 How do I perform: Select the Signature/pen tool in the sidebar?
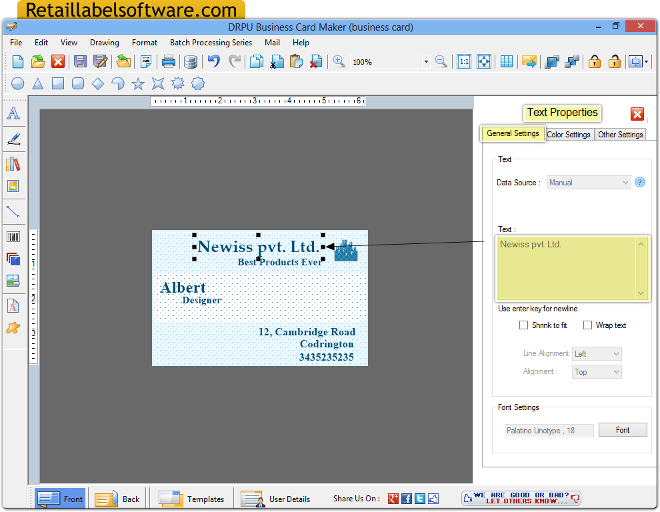[14, 139]
